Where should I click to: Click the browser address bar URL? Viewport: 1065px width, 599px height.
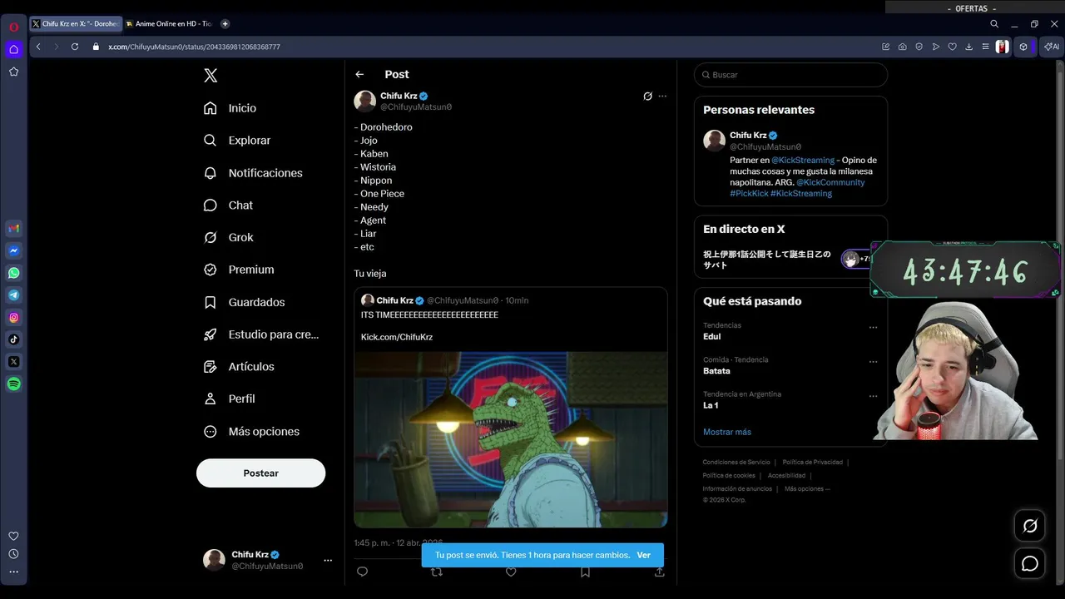coord(194,47)
